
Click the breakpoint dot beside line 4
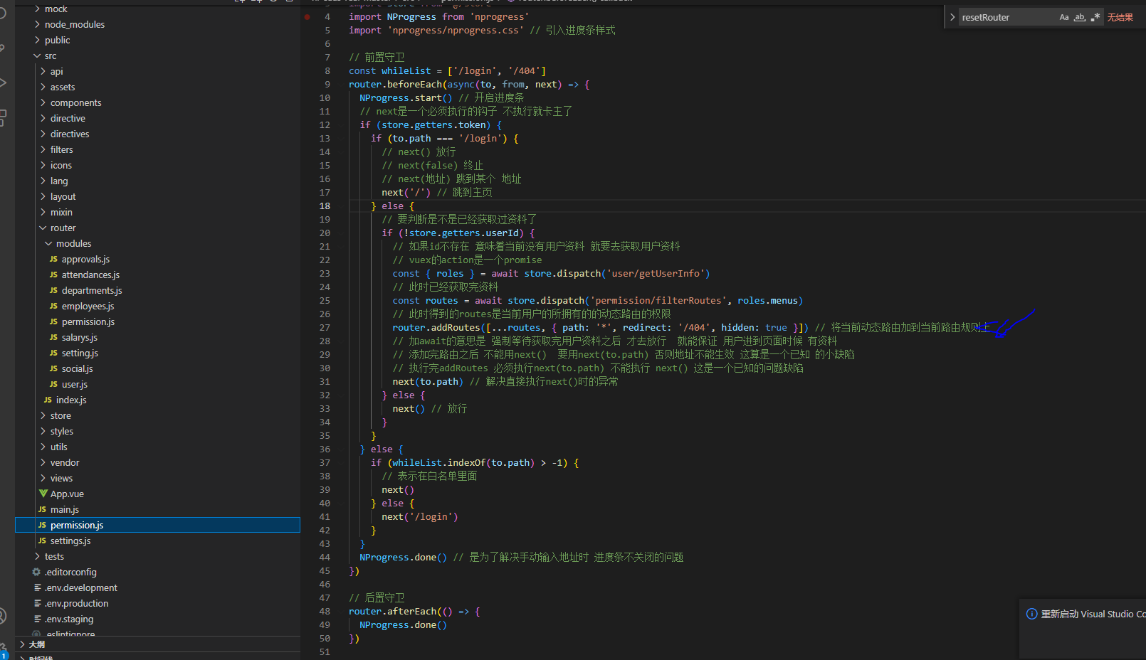point(307,16)
